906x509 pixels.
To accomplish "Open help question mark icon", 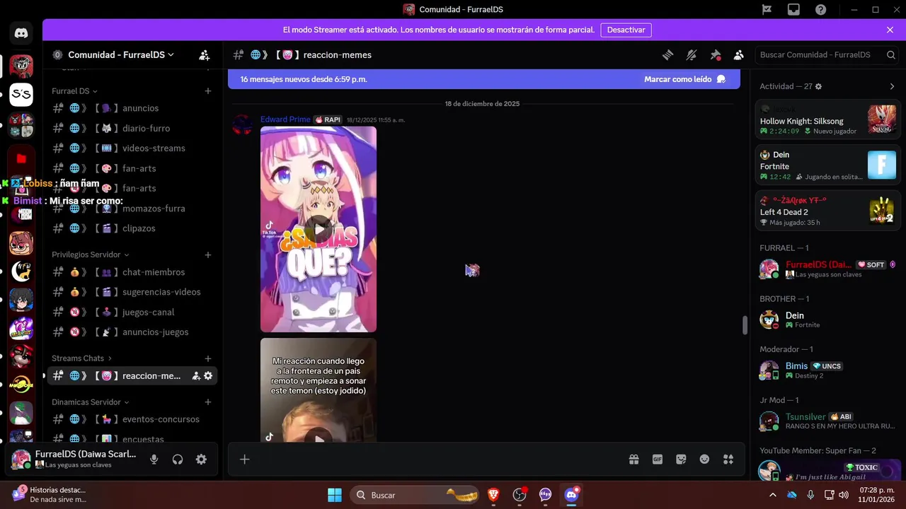I will click(x=820, y=9).
